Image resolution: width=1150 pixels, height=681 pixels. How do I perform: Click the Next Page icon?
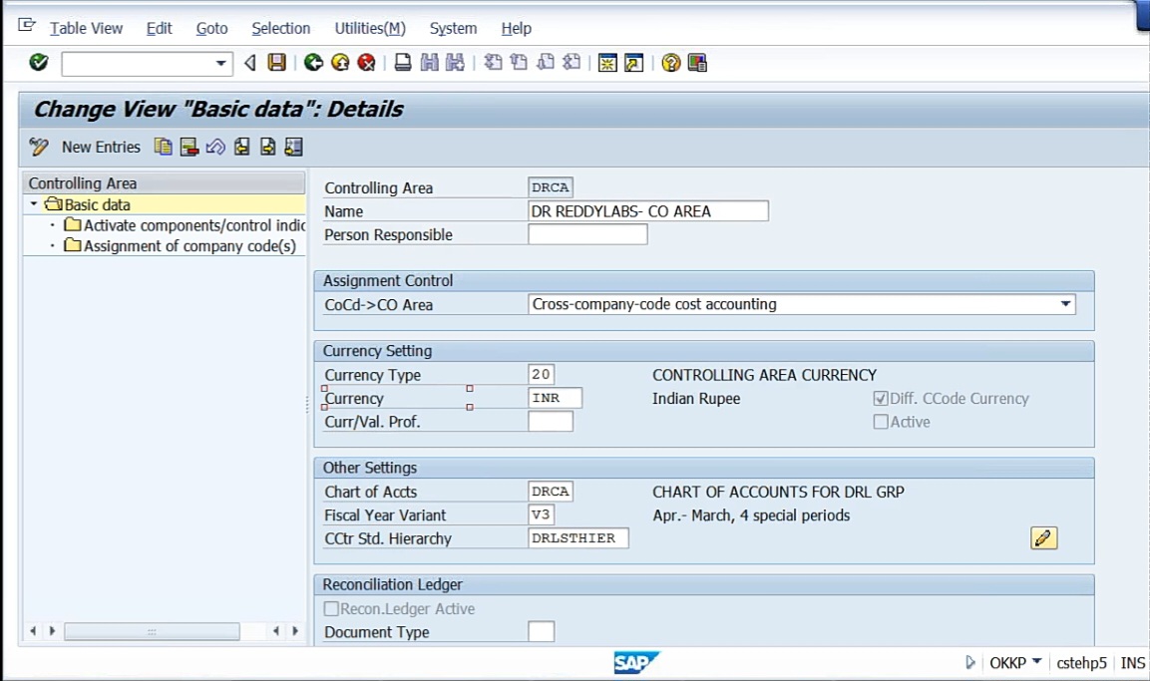pyautogui.click(x=545, y=63)
